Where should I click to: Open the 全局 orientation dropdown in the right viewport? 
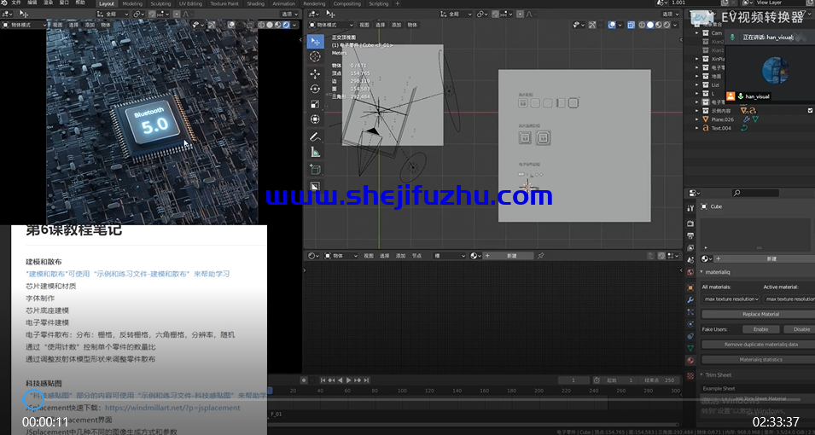point(457,14)
